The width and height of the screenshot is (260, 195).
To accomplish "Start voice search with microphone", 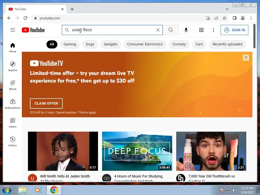I will 186,30.
